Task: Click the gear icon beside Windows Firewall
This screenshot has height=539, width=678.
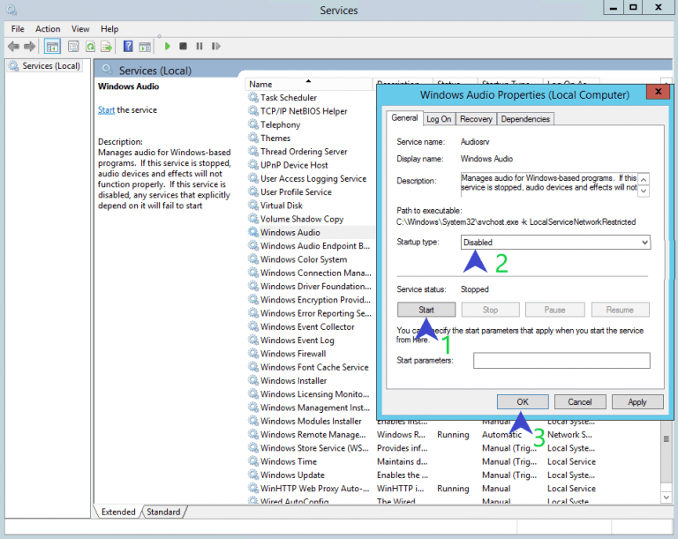Action: click(253, 353)
